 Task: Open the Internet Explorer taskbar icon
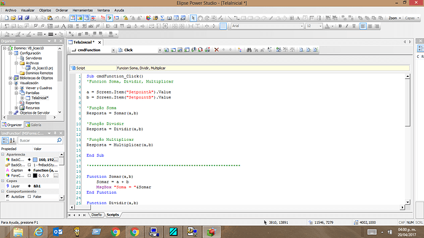click(38, 232)
